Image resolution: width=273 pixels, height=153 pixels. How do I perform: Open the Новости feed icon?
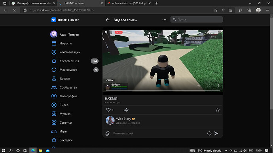(54, 43)
